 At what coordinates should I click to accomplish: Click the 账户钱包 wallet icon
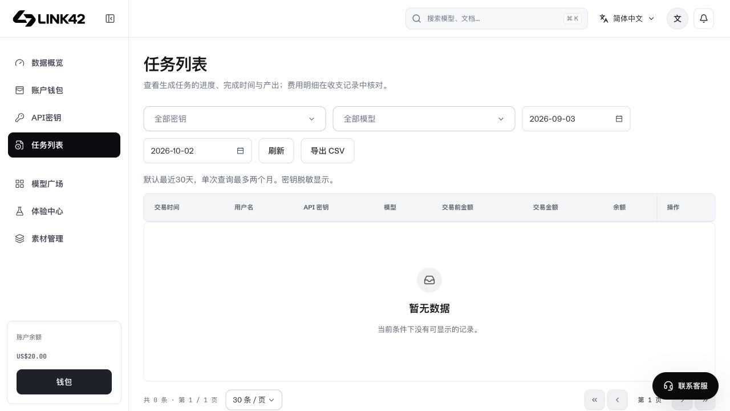pyautogui.click(x=20, y=90)
